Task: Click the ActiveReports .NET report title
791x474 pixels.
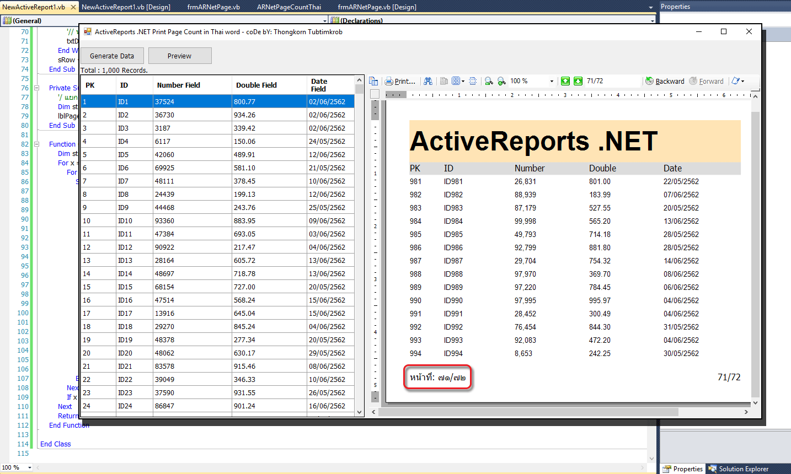Action: (x=533, y=141)
